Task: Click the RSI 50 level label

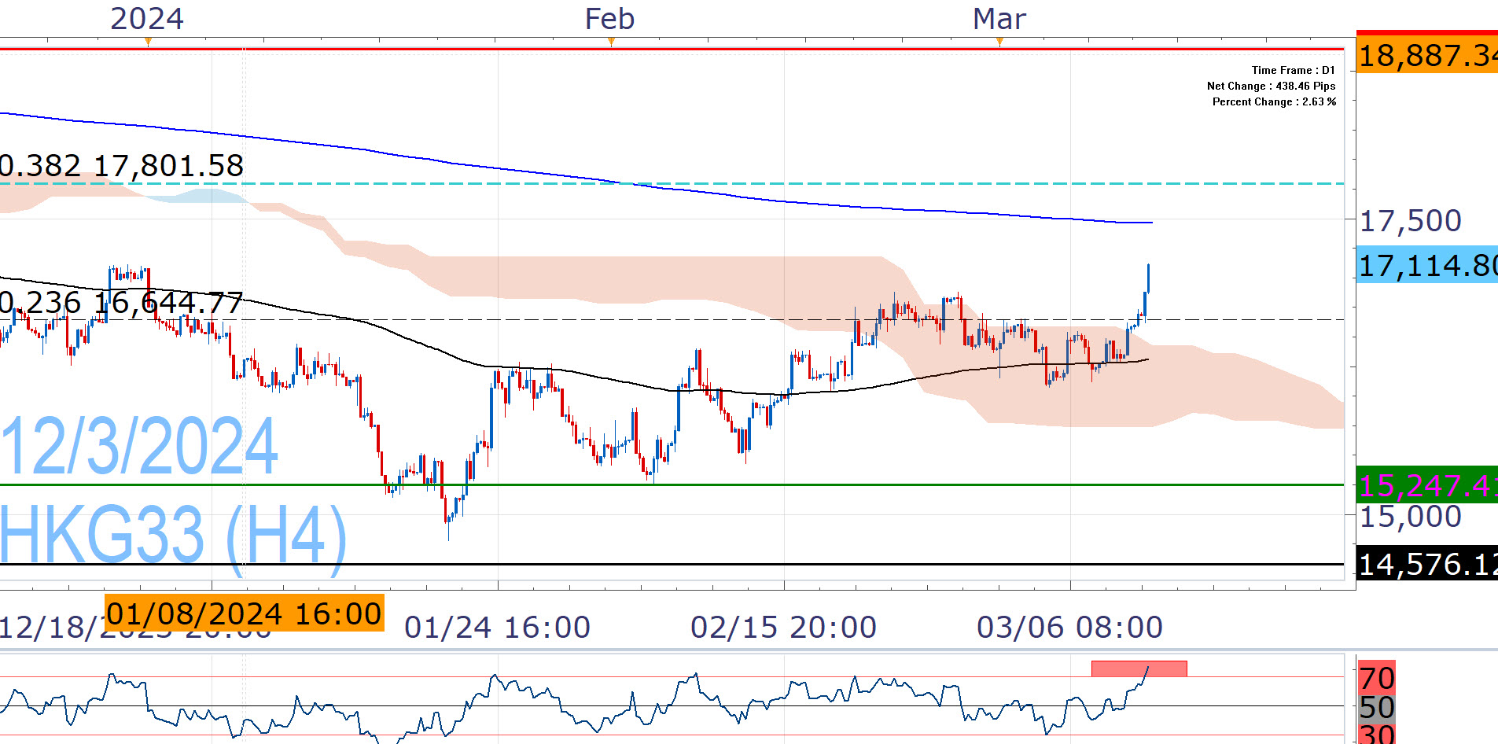Action: [x=1376, y=708]
